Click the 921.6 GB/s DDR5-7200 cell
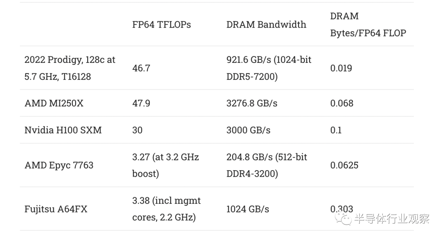Viewport: 444px width, 238px height. pyautogui.click(x=269, y=68)
